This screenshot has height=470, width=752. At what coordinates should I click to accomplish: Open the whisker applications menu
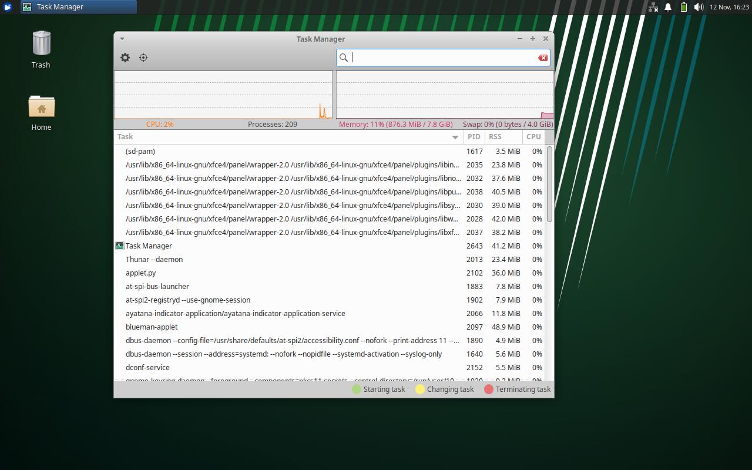8,7
